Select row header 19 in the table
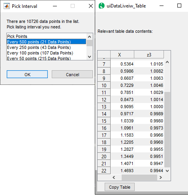 (104, 149)
